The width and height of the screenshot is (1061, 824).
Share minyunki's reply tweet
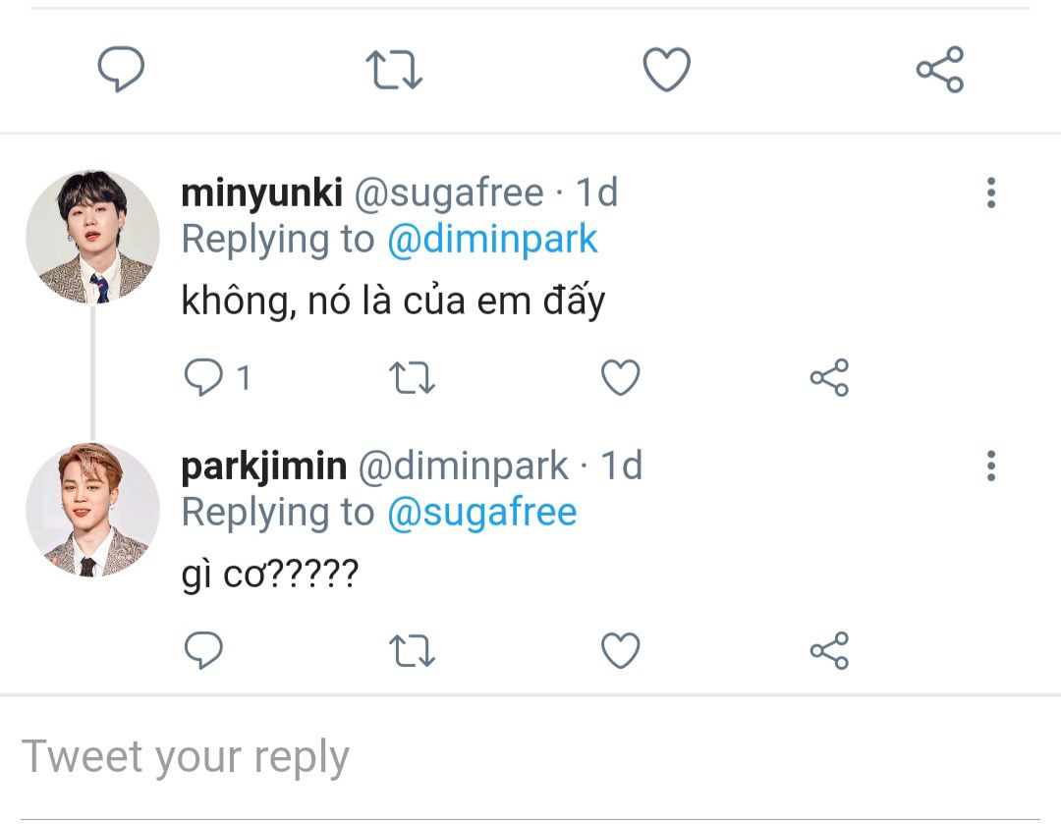[x=829, y=378]
